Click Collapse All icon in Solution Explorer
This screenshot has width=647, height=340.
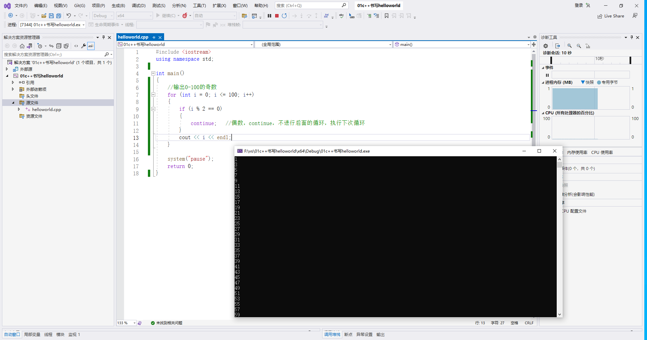tap(59, 46)
